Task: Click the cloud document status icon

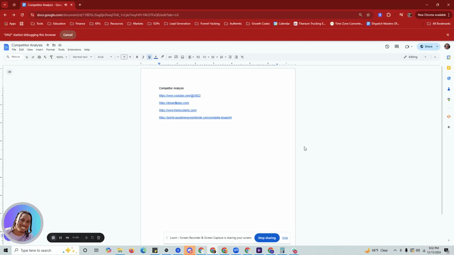Action: coord(60,45)
